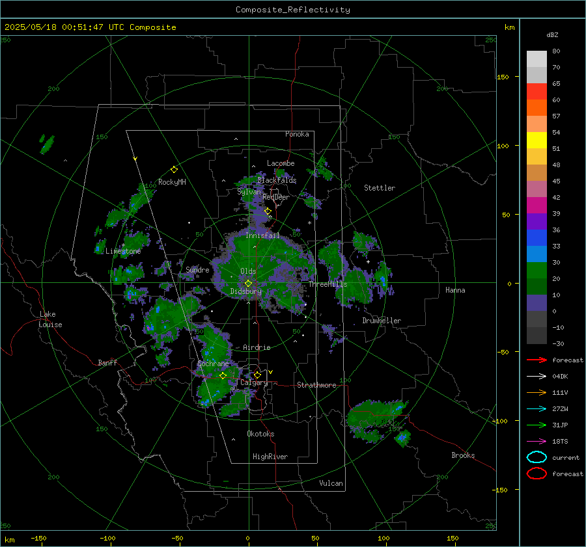Select the purple 36-39 dBZ color band
Screen dimensions: 586x547
[x=537, y=221]
